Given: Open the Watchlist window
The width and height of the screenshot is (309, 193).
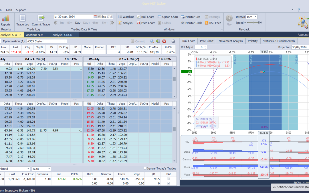Looking at the screenshot, I should (126, 17).
